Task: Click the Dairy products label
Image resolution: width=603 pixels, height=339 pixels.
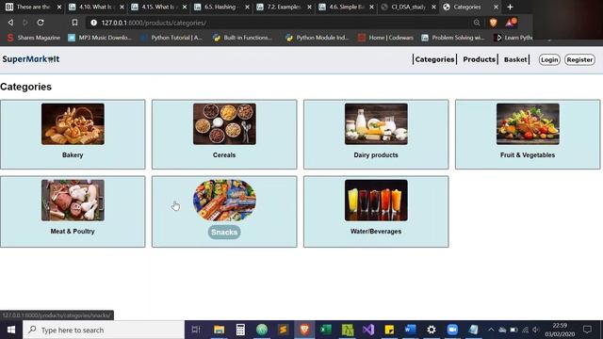Action: point(376,154)
